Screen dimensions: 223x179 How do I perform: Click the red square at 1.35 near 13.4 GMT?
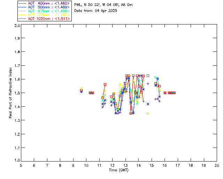coord(131,114)
